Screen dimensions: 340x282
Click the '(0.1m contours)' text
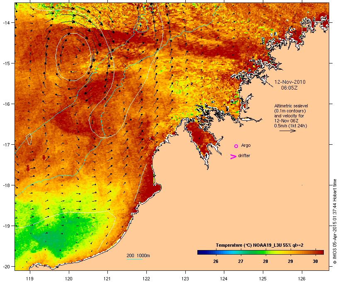click(290, 111)
